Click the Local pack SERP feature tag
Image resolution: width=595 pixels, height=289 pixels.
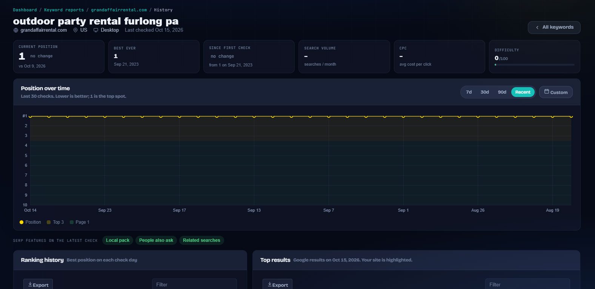click(118, 240)
